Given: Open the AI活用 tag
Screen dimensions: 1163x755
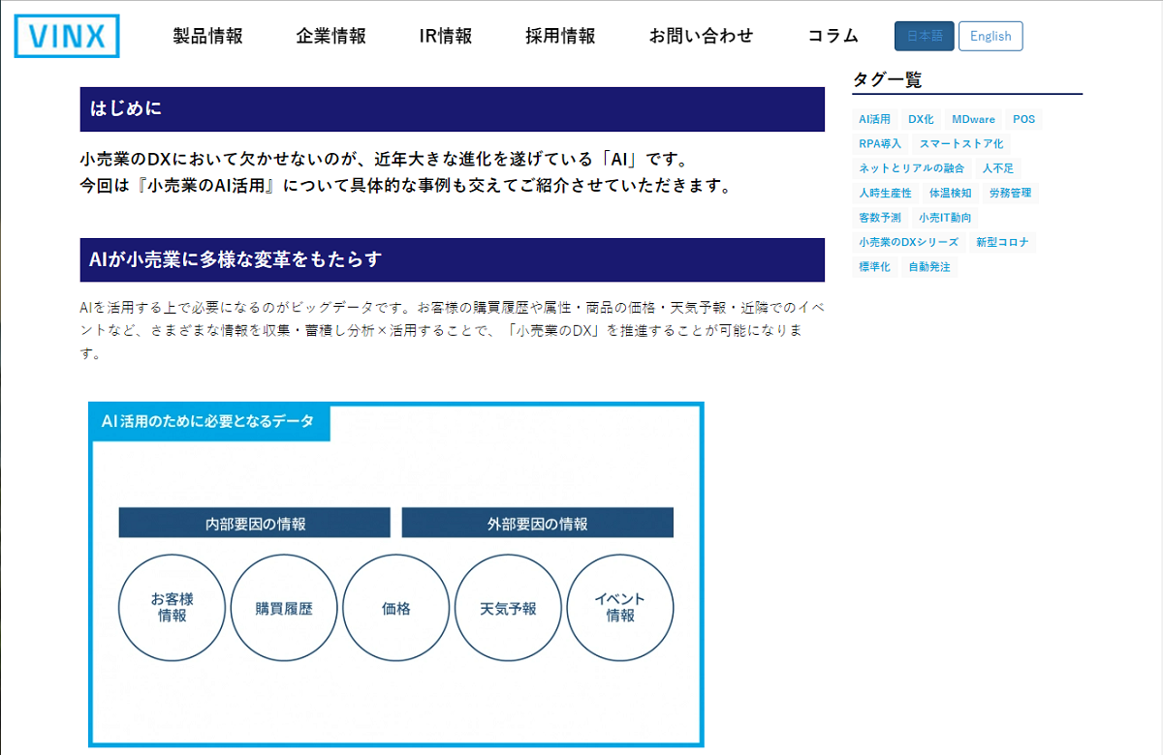Looking at the screenshot, I should [x=874, y=119].
